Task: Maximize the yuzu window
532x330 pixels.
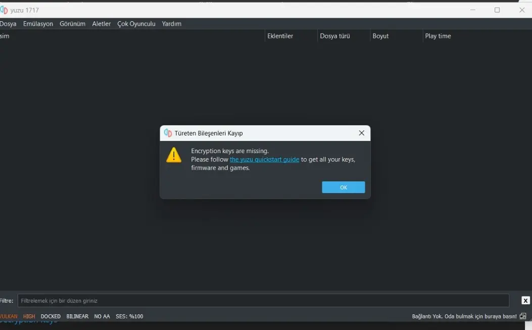Action: click(497, 10)
